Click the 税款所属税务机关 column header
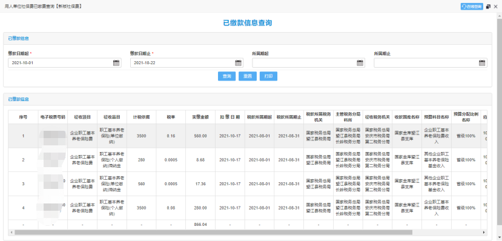This screenshot has height=241, width=502. [319, 117]
